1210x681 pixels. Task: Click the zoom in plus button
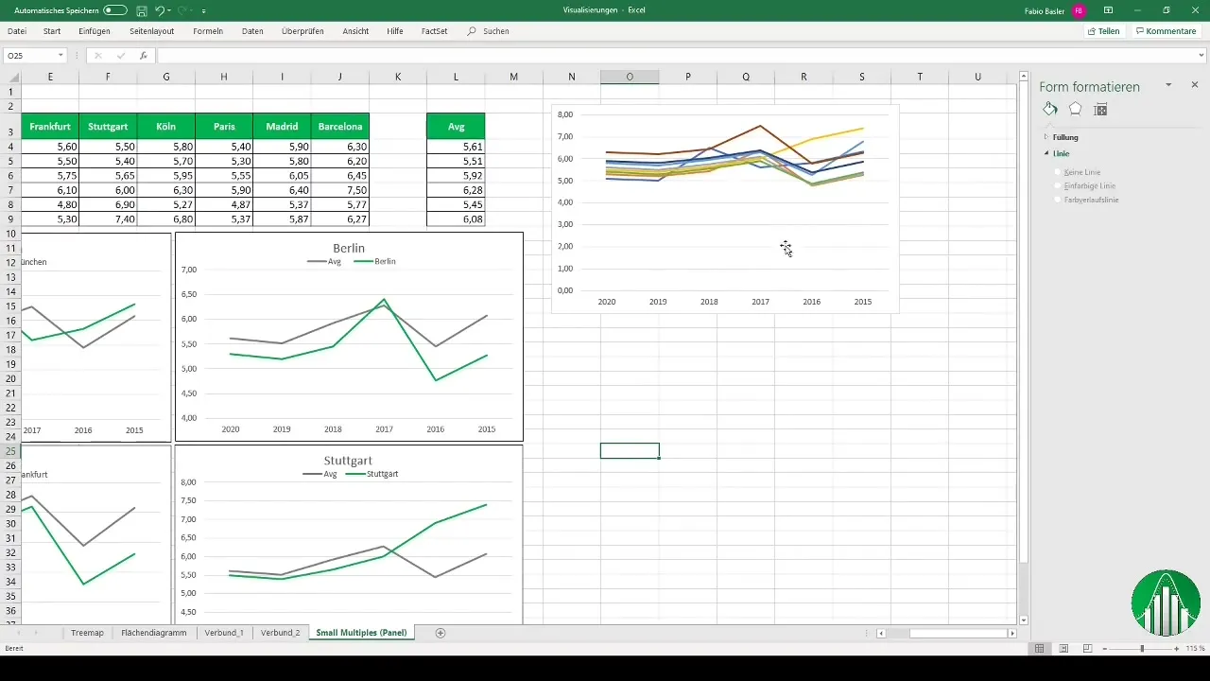click(x=1176, y=649)
